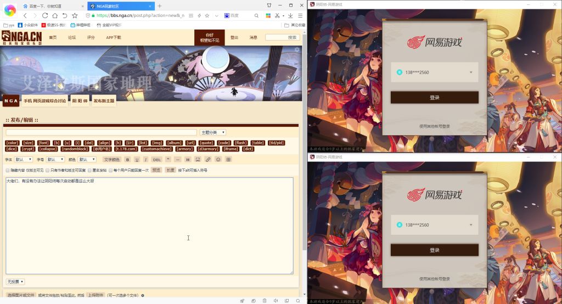Check 每个用户只能回复一次 checkbox
Viewport: 562px width, 304px height.
(110, 170)
